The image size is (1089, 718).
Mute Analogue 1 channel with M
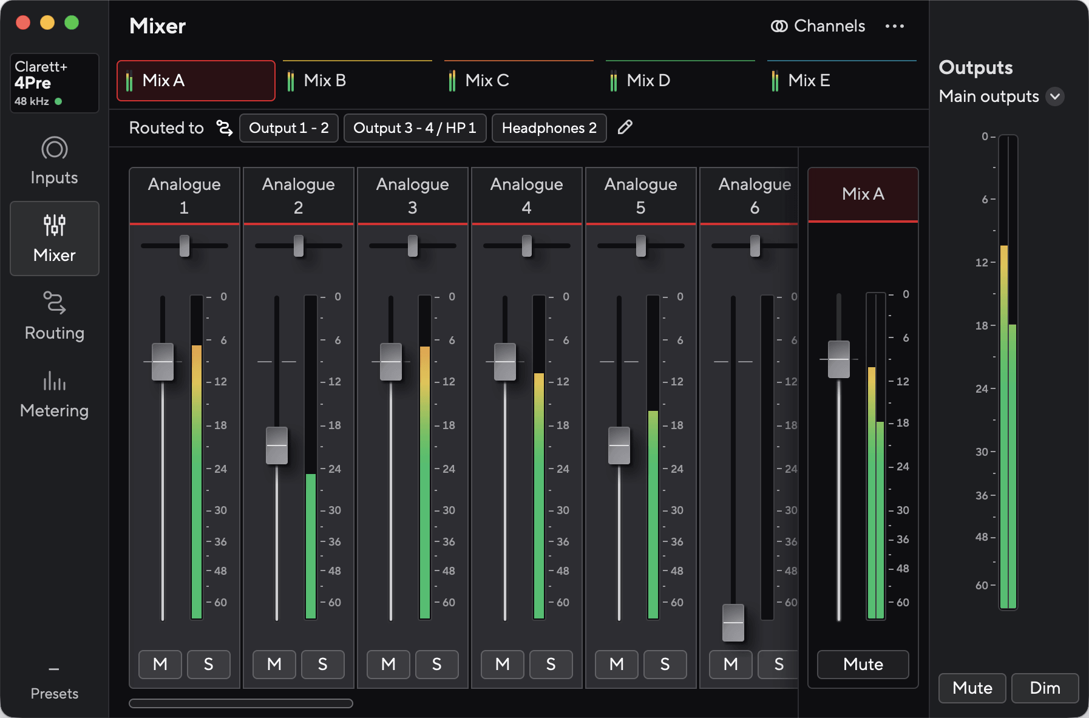pos(160,664)
